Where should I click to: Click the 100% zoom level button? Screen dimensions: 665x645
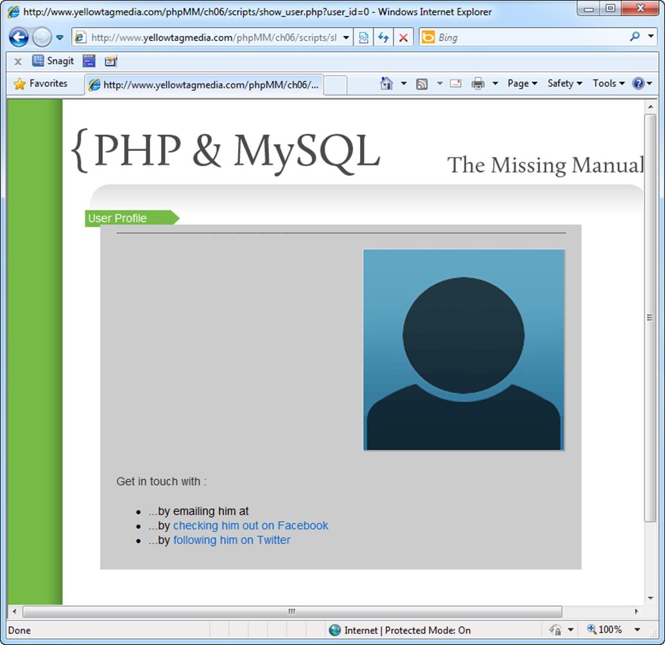(605, 630)
